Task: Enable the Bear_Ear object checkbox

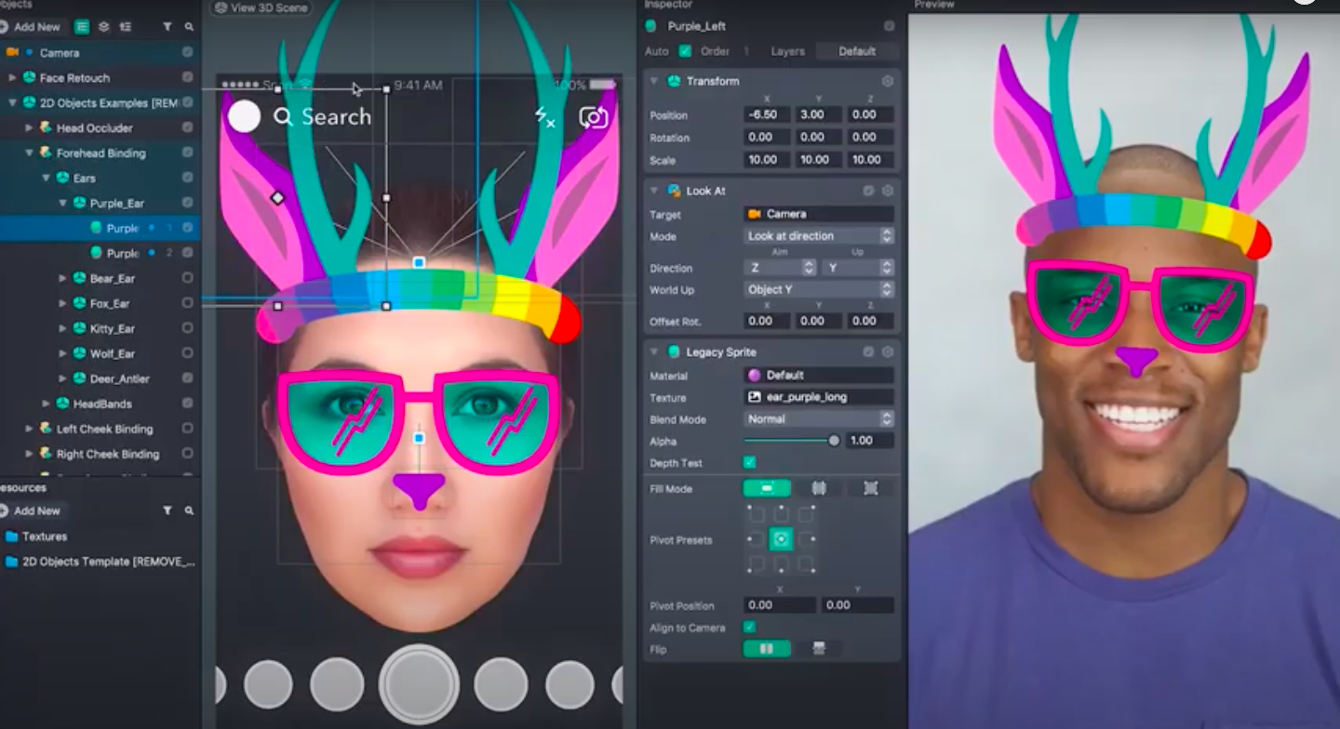Action: pos(188,278)
